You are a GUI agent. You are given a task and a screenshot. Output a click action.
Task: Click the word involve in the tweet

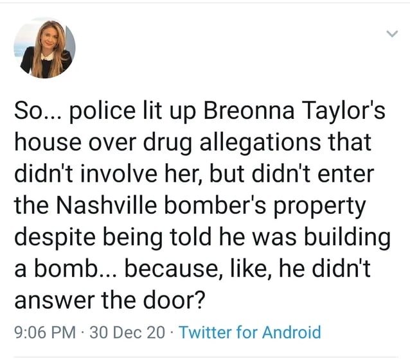[x=119, y=174]
